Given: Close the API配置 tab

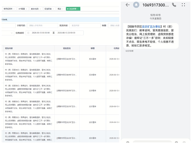Looking at the screenshot, I should tap(26, 9).
